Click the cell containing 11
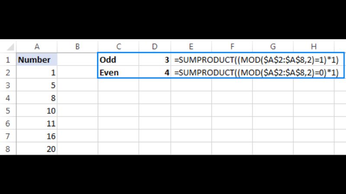346x194 pixels. (x=37, y=124)
